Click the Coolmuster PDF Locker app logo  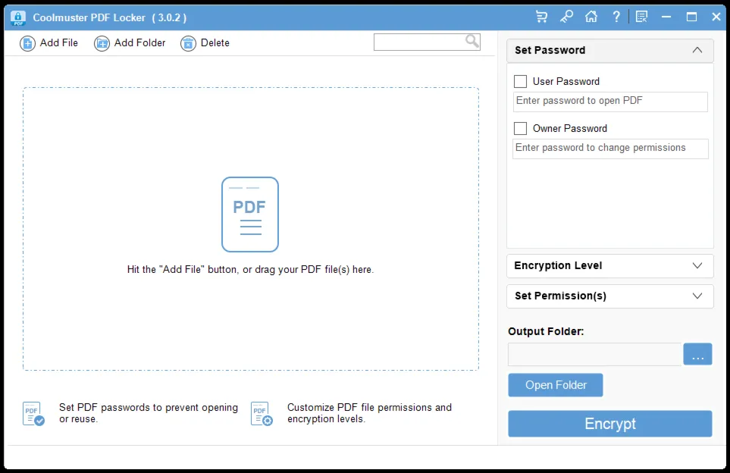tap(18, 17)
